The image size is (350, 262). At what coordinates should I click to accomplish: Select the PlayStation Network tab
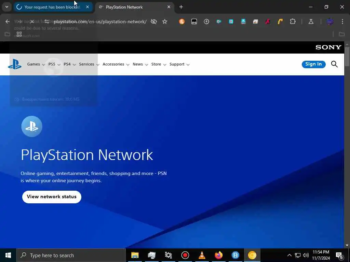click(x=135, y=7)
